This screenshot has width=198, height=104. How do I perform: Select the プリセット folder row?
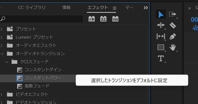tap(74, 29)
